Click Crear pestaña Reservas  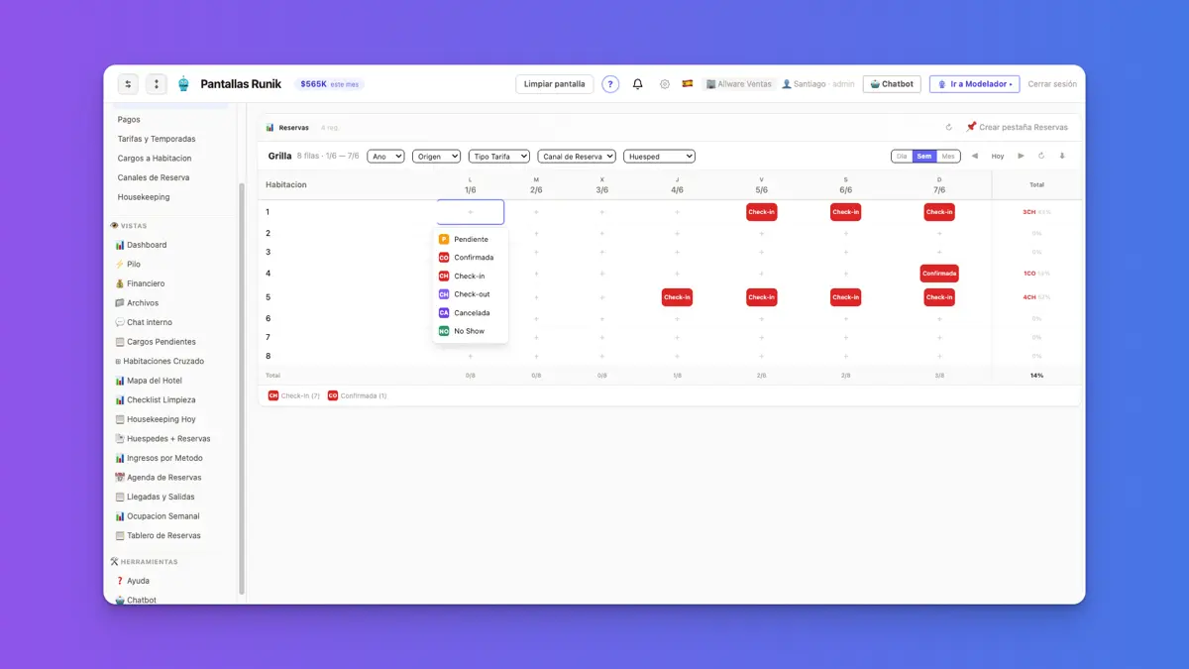[x=1017, y=127]
